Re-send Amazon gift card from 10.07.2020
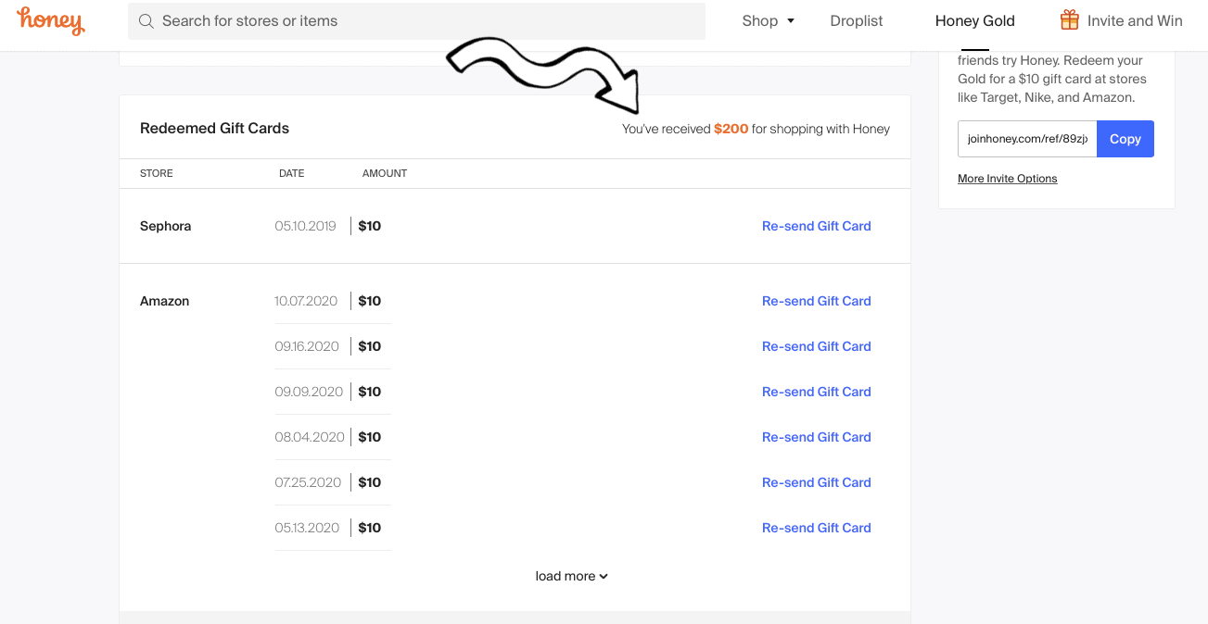 816,301
